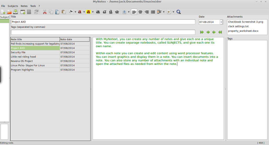
Task: Align text right
Action: (x=147, y=12)
